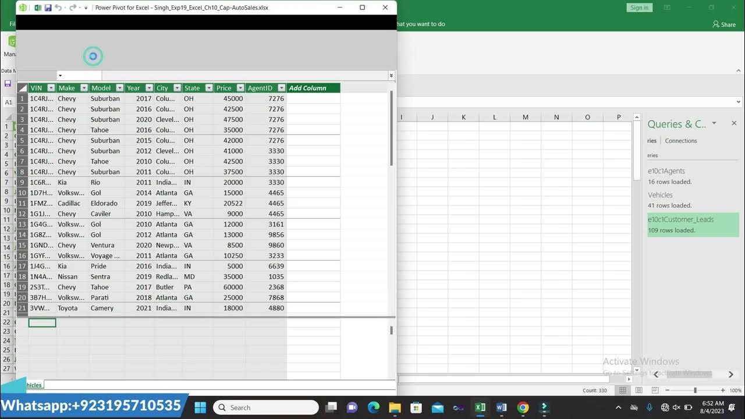Image resolution: width=745 pixels, height=419 pixels.
Task: Open Task View on the taskbar
Action: pos(331,407)
